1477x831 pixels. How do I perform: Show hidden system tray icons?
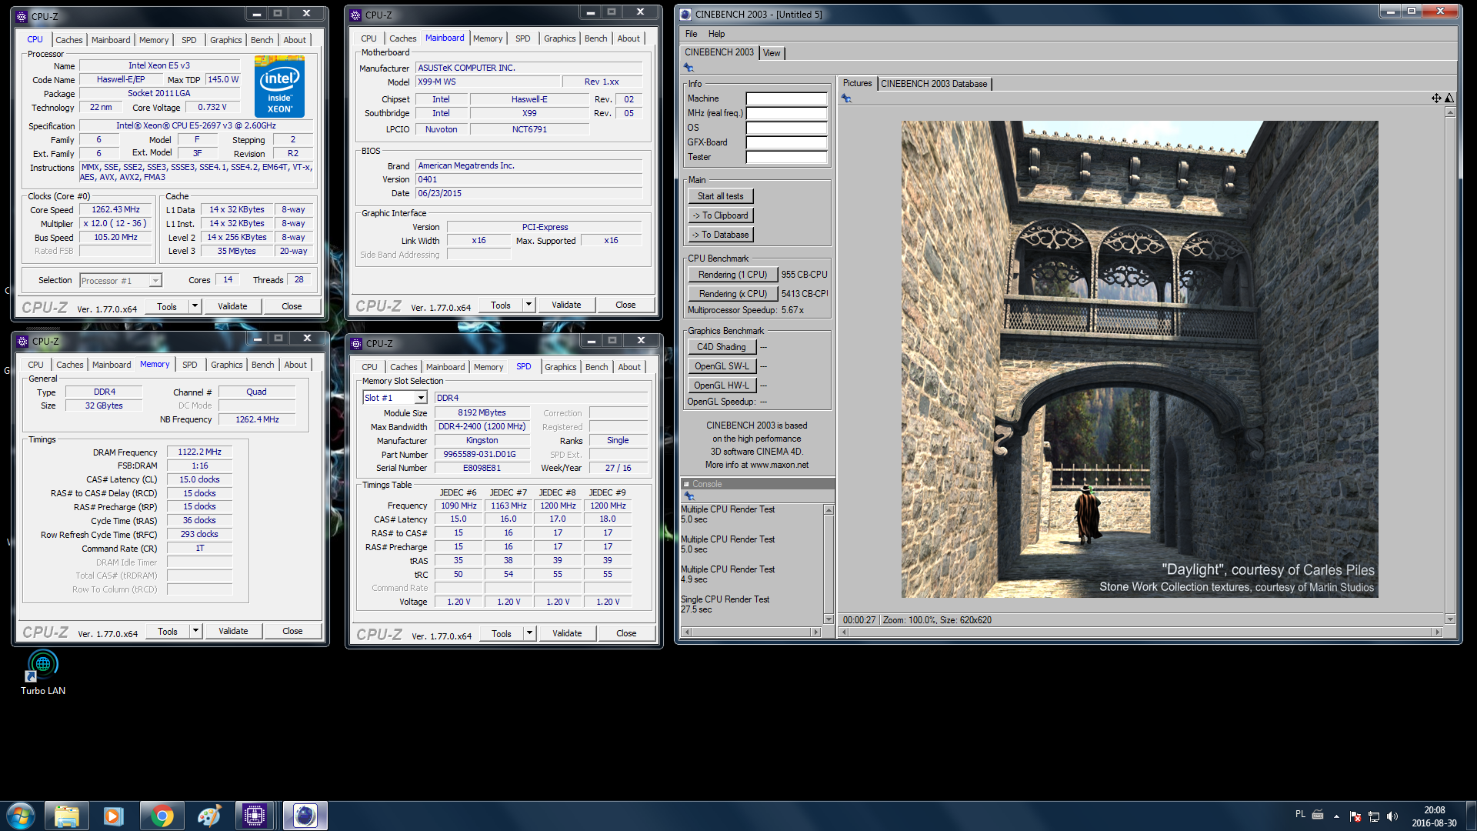[x=1336, y=816]
